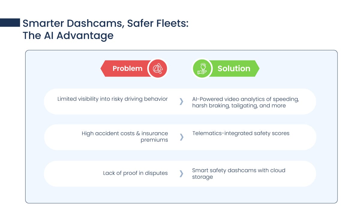
Task: Click the red warning magnifier icon
Action: click(157, 69)
